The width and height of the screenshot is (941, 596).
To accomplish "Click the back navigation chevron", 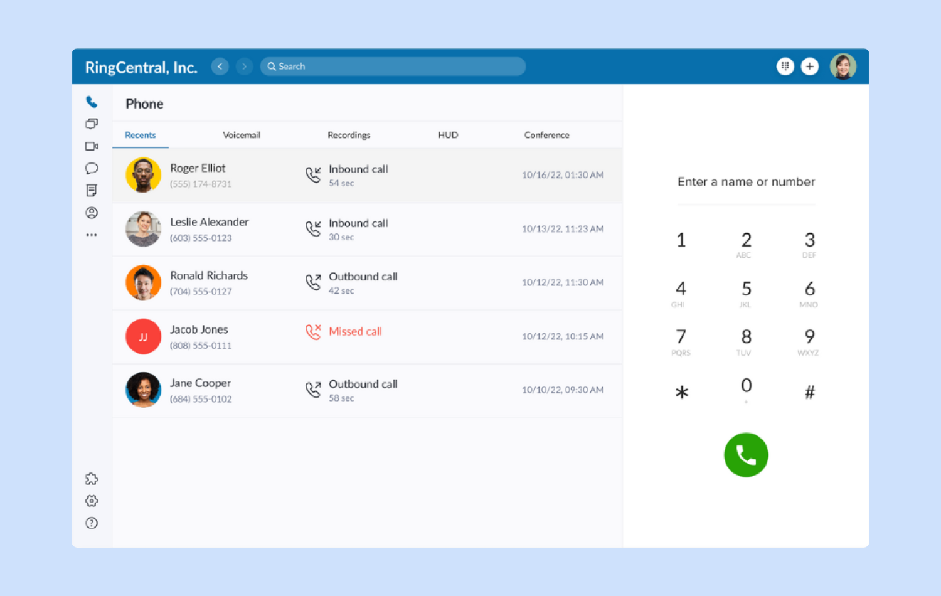I will click(220, 66).
